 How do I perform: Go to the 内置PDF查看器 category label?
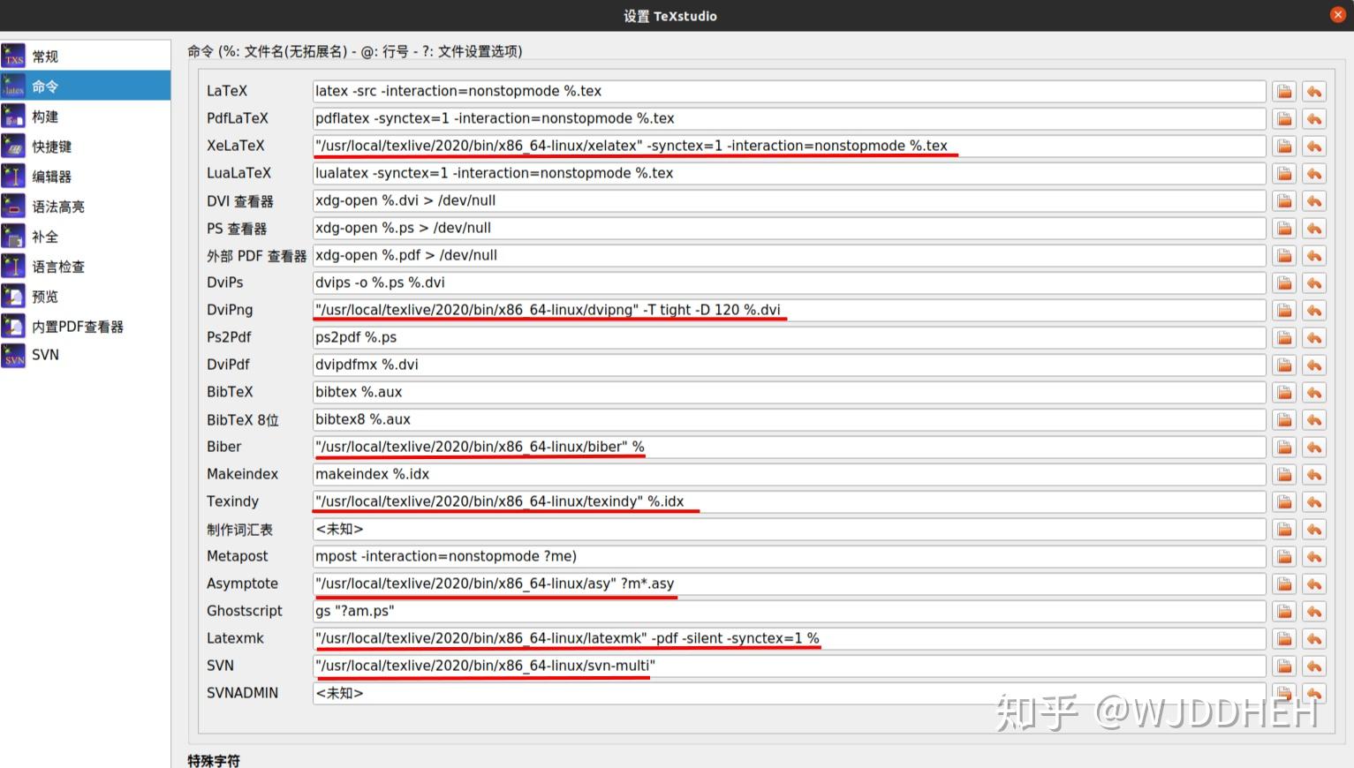(x=78, y=327)
